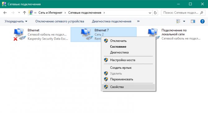Click shield icon next to Переименовать

point(106,79)
